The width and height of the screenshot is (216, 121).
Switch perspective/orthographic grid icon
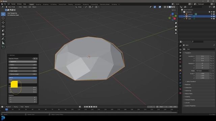coord(176,33)
